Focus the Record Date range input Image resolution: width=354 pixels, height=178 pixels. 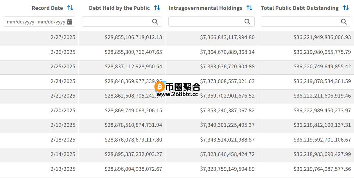(x=39, y=22)
